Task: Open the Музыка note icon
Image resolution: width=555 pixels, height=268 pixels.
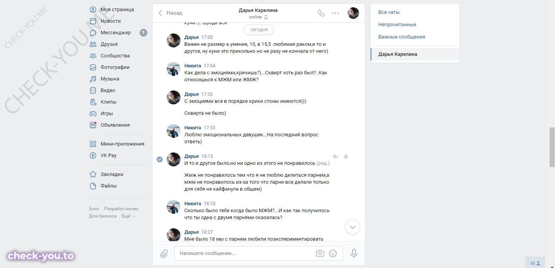Action: tap(93, 79)
